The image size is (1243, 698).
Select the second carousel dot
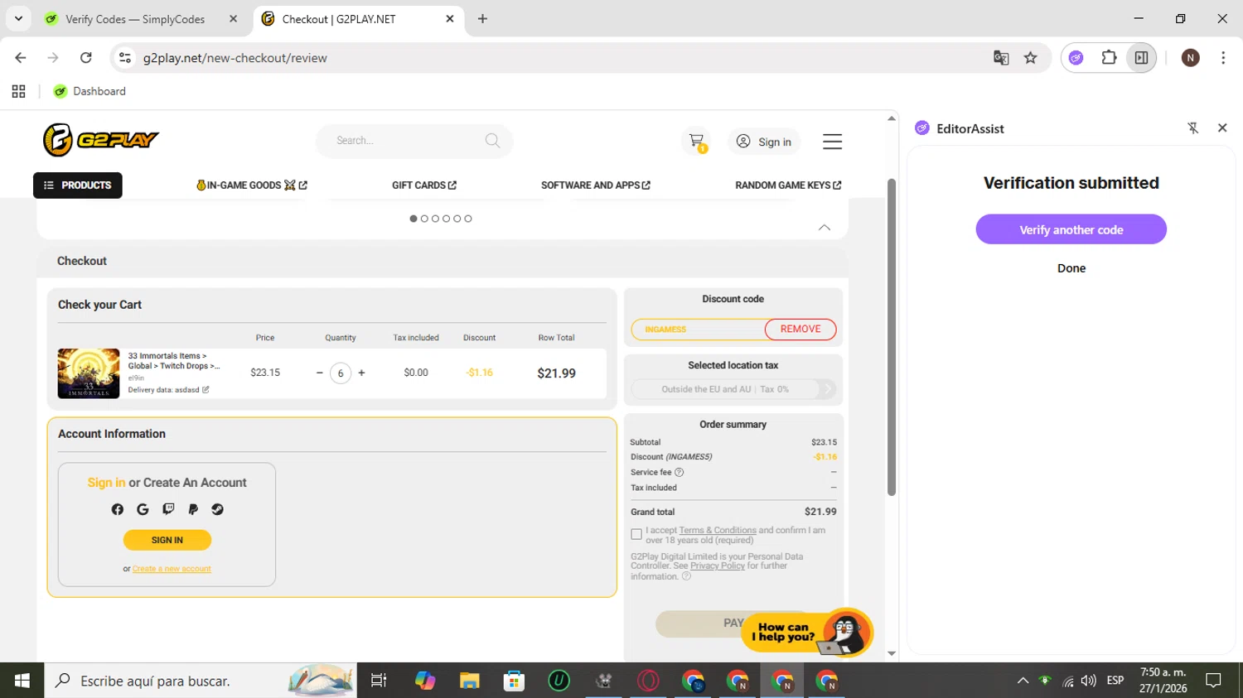coord(424,219)
